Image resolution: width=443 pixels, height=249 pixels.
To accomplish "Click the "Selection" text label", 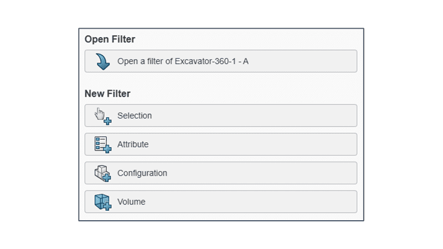I will pyautogui.click(x=135, y=116).
